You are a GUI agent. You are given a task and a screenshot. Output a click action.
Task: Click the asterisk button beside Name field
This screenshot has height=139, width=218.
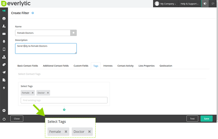73,33
